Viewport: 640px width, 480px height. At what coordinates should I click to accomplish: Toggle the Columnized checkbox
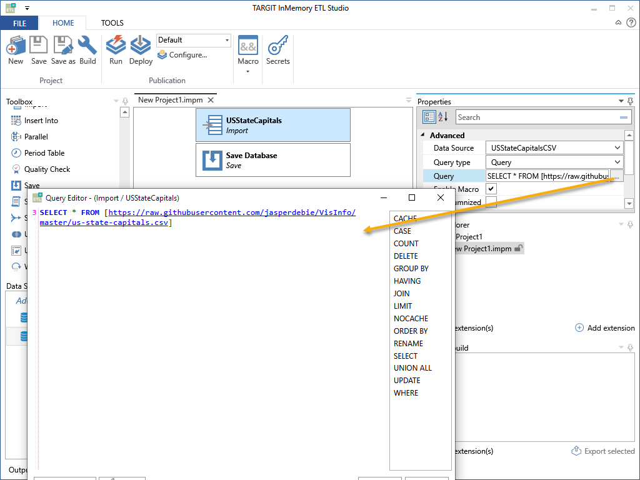click(x=491, y=202)
